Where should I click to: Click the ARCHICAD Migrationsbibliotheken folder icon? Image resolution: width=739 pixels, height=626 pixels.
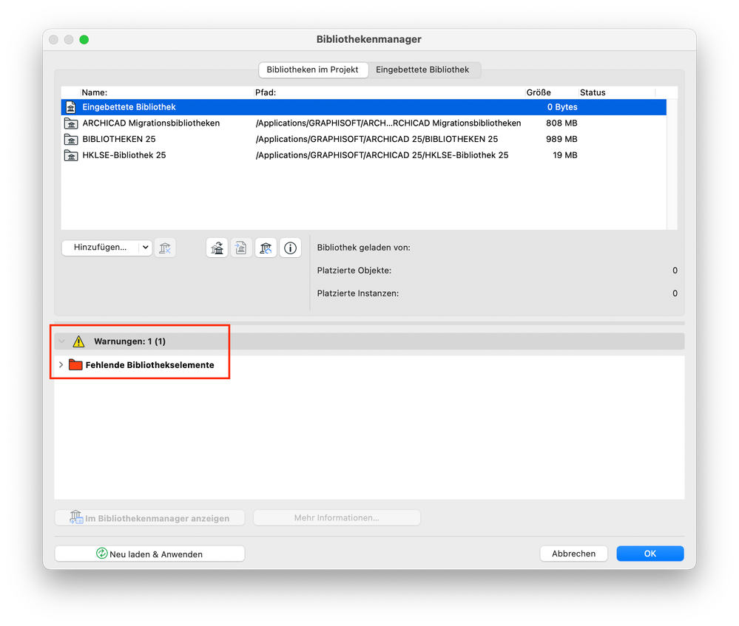point(71,123)
